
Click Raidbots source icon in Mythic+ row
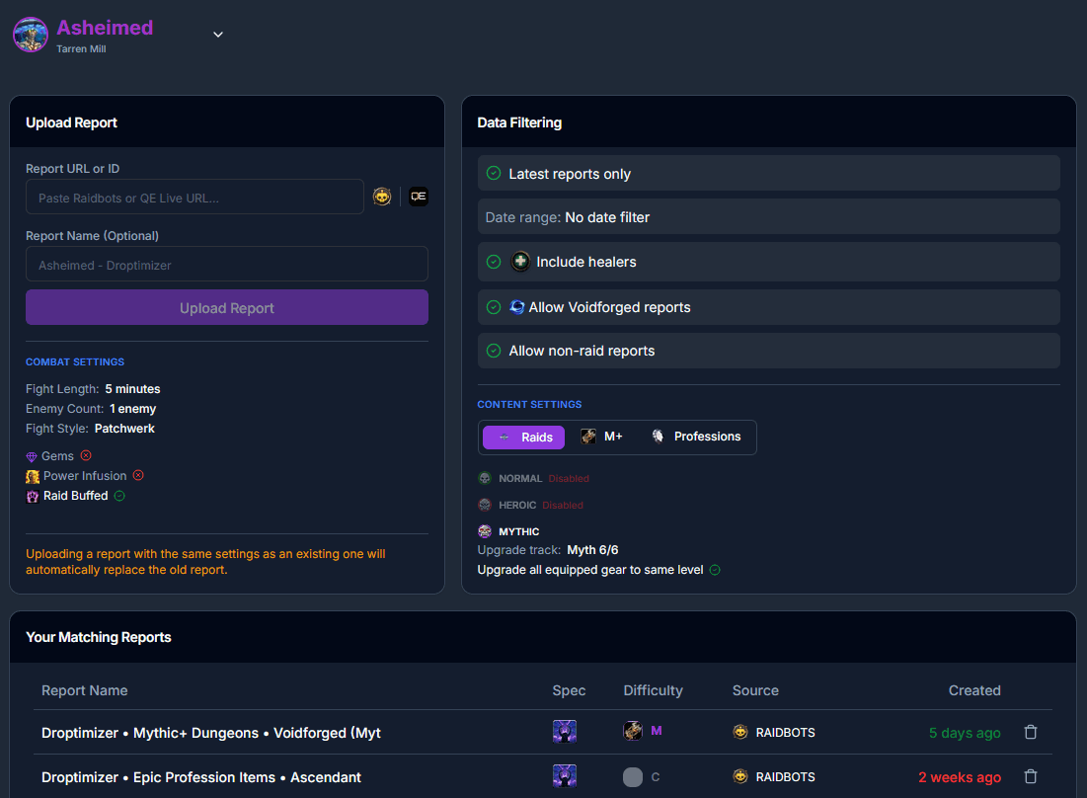740,732
